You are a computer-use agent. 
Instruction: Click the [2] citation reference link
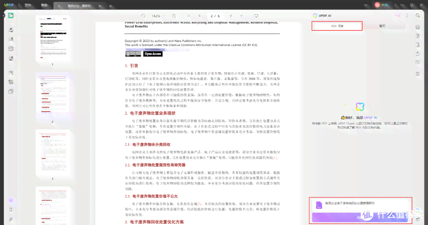click(199, 204)
